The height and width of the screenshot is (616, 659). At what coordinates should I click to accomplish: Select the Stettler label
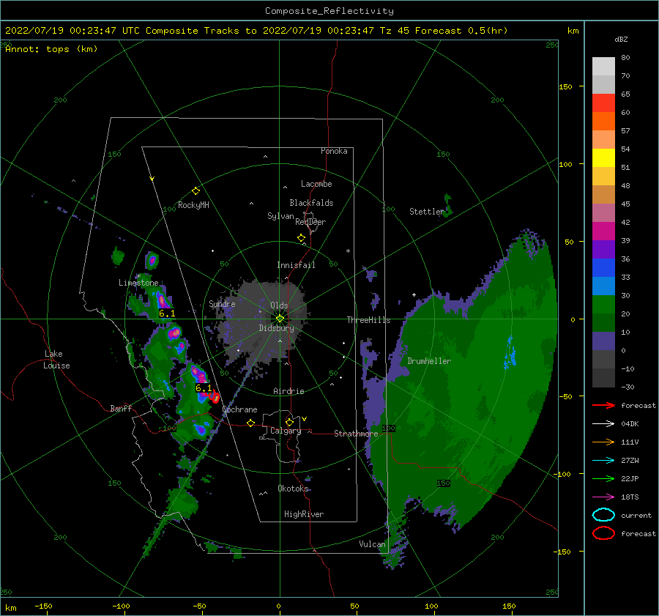coord(427,212)
